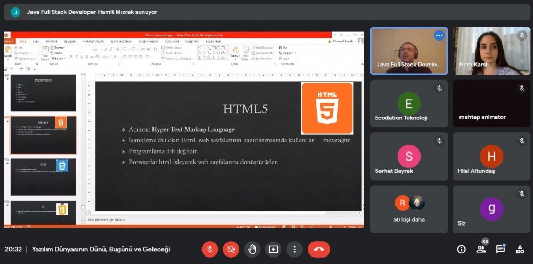Leave the call with the red hang-up button
The width and height of the screenshot is (533, 264).
click(319, 249)
